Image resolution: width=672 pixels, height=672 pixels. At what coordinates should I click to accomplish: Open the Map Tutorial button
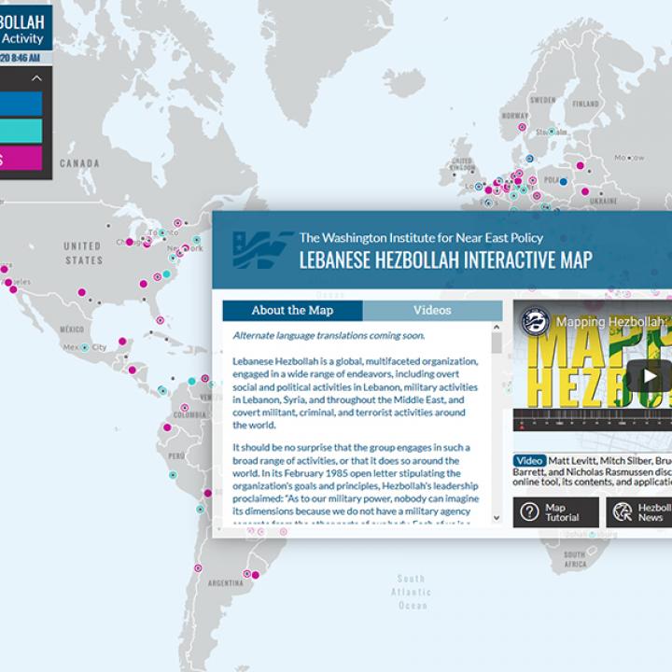tap(556, 512)
